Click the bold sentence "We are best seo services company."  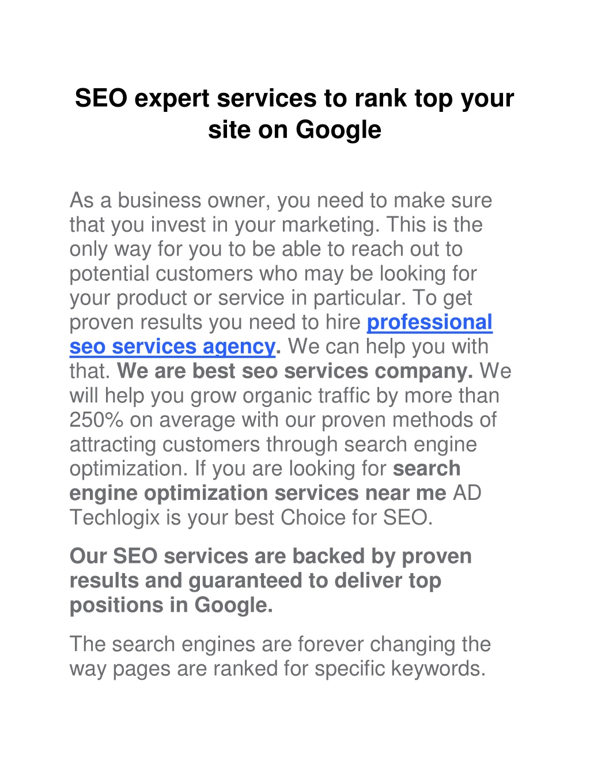[295, 371]
